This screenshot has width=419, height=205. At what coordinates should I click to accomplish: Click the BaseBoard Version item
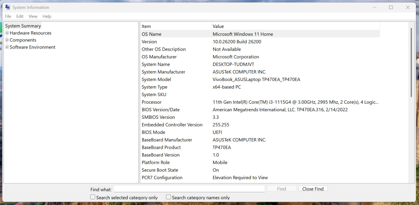coord(161,155)
